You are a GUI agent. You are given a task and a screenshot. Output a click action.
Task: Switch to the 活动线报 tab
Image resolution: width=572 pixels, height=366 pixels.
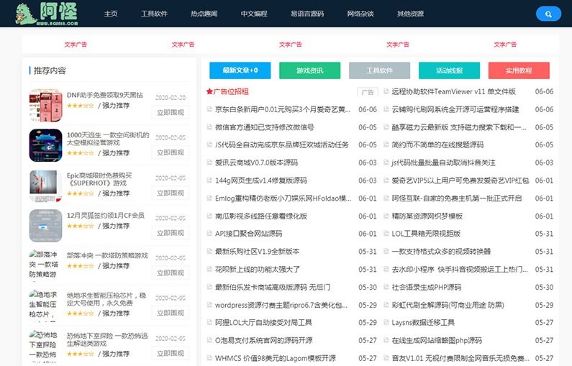[449, 70]
